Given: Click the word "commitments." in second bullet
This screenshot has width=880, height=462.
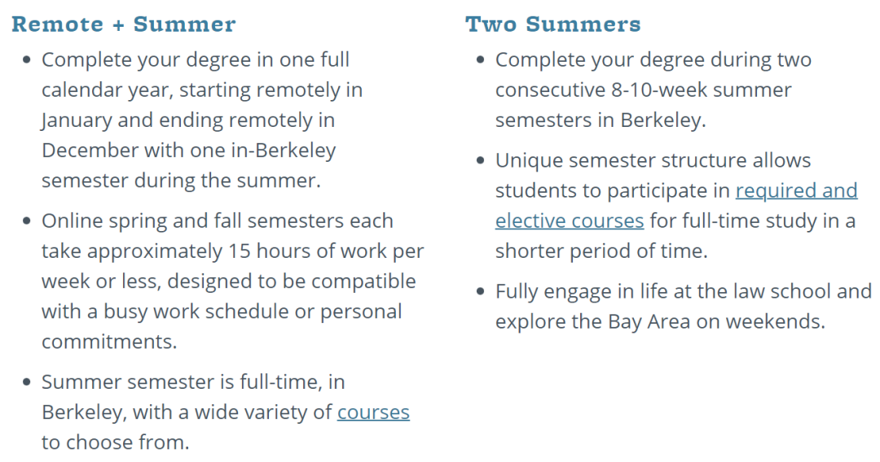Looking at the screenshot, I should 109,342.
